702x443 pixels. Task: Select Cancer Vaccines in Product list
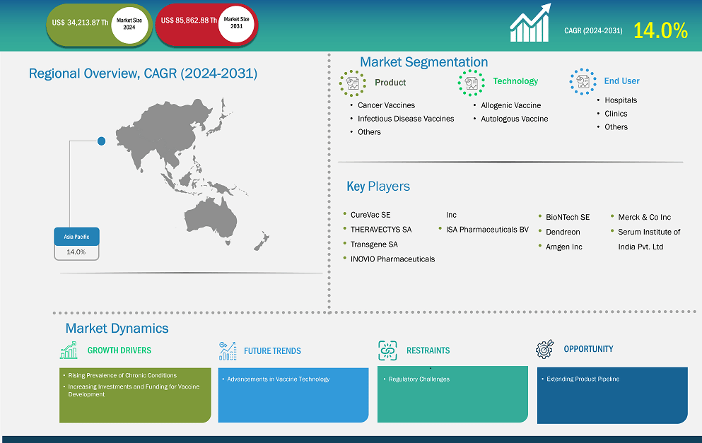tap(386, 105)
